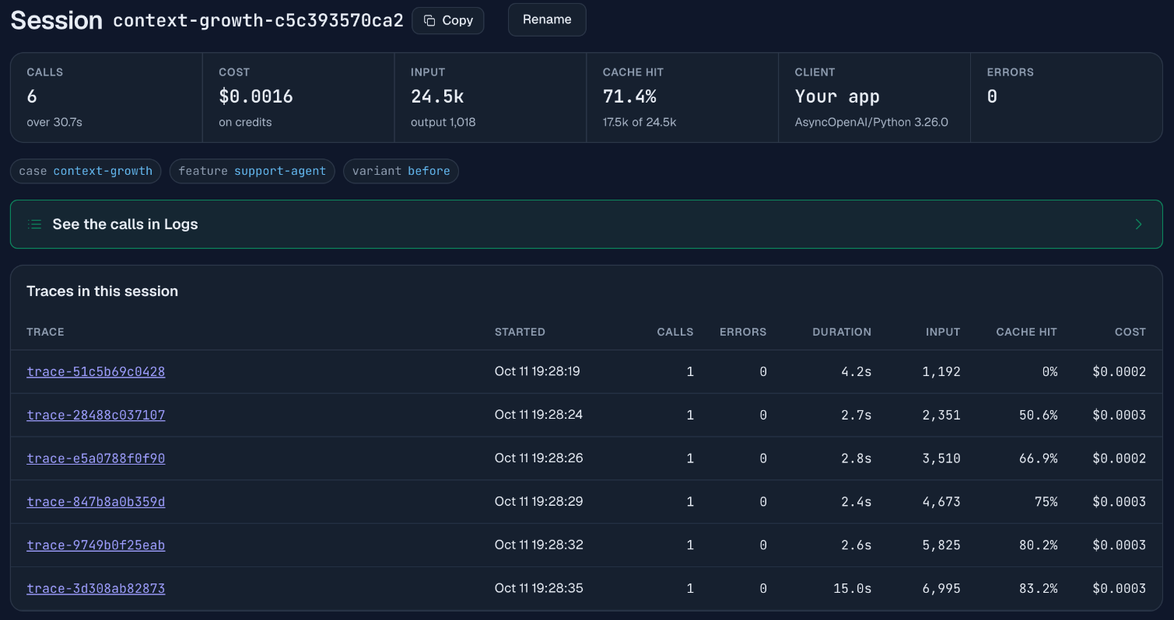Click the 15.0s duration cell
This screenshot has height=620, width=1174.
(x=852, y=589)
